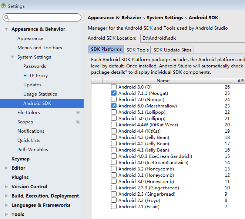Check Android 5.0 (Lollipop) checkbox

[x=114, y=118]
